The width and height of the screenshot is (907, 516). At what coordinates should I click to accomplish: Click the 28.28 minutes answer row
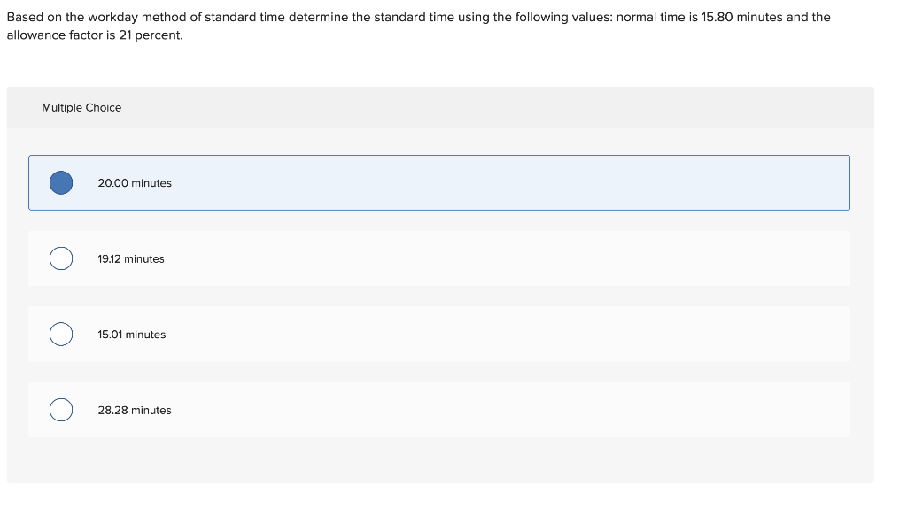439,410
